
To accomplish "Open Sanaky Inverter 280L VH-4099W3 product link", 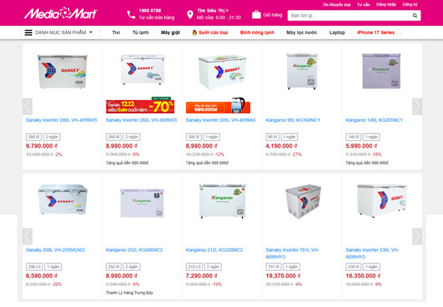I will click(61, 120).
